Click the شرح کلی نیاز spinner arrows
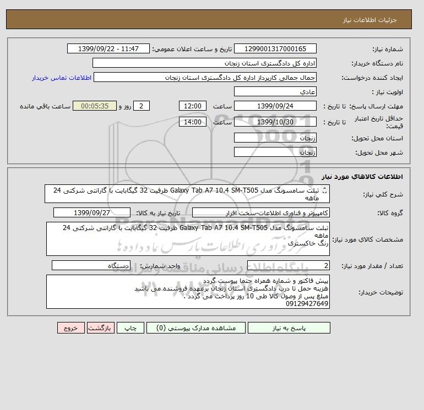 click(325, 190)
